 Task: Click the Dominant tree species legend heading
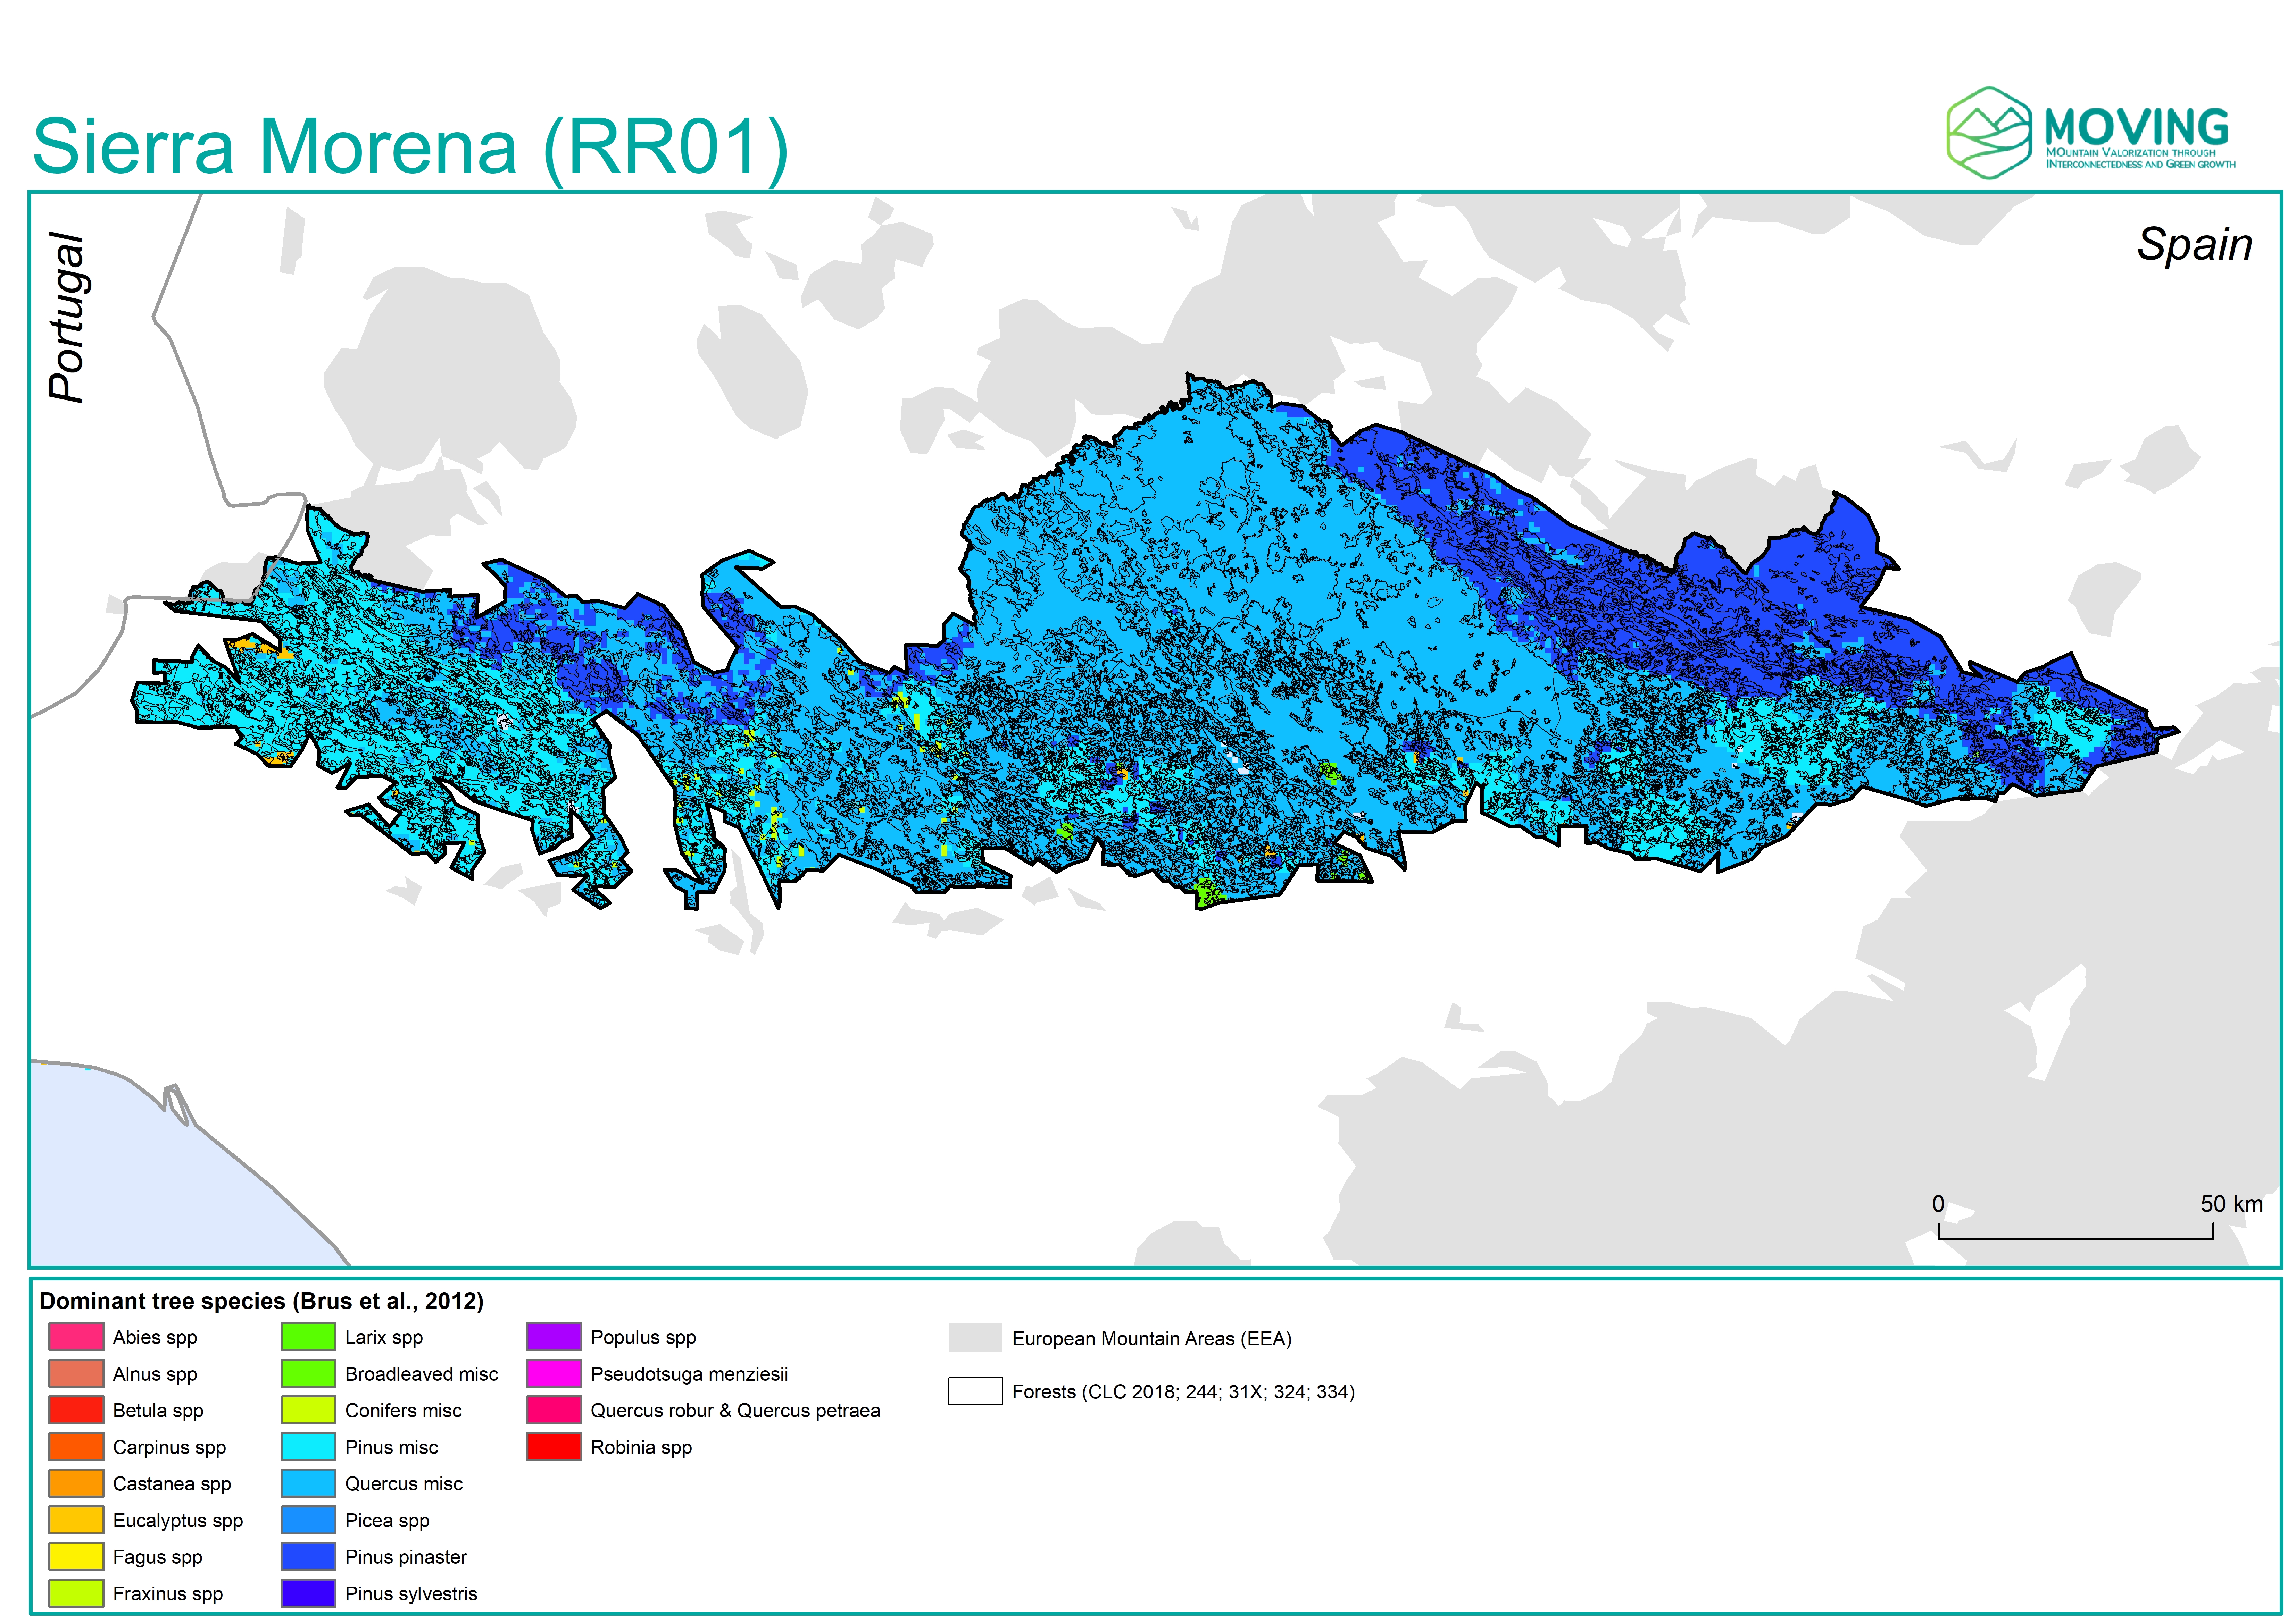coord(261,1301)
